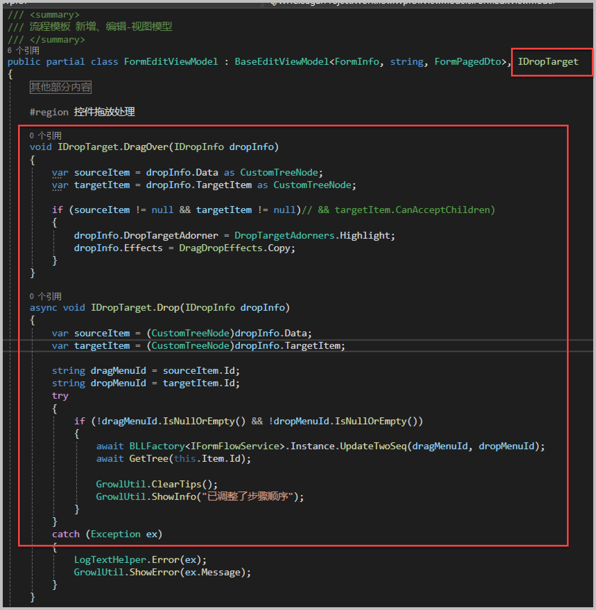Click the GetTree method call
Screen dimensions: 596x610
point(148,459)
